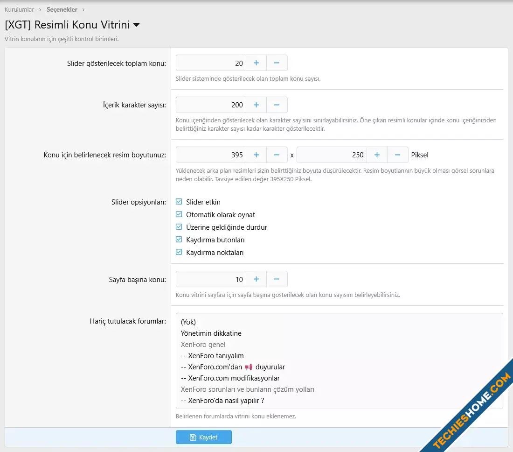This screenshot has height=452, width=513.
Task: Toggle the Slider etkin checkbox
Action: [x=179, y=202]
